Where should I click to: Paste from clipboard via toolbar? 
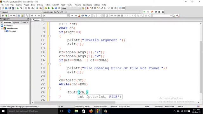click(x=32, y=8)
